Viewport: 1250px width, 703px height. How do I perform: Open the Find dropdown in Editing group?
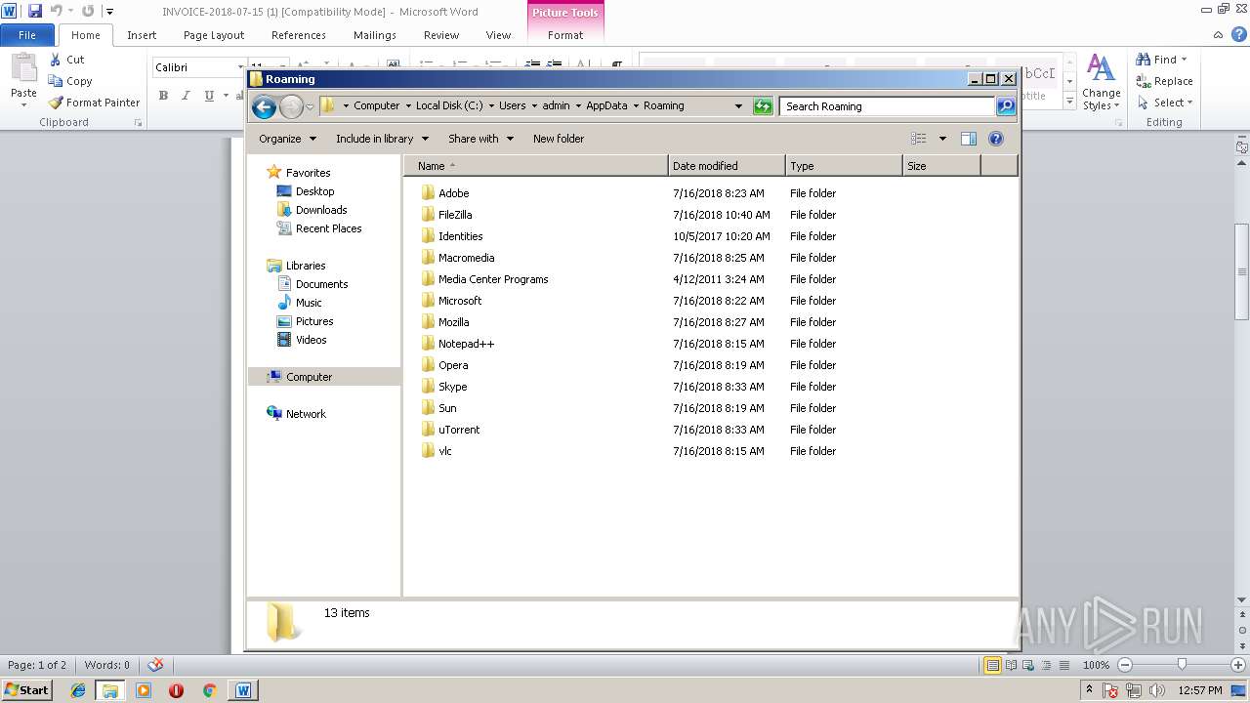(1185, 60)
